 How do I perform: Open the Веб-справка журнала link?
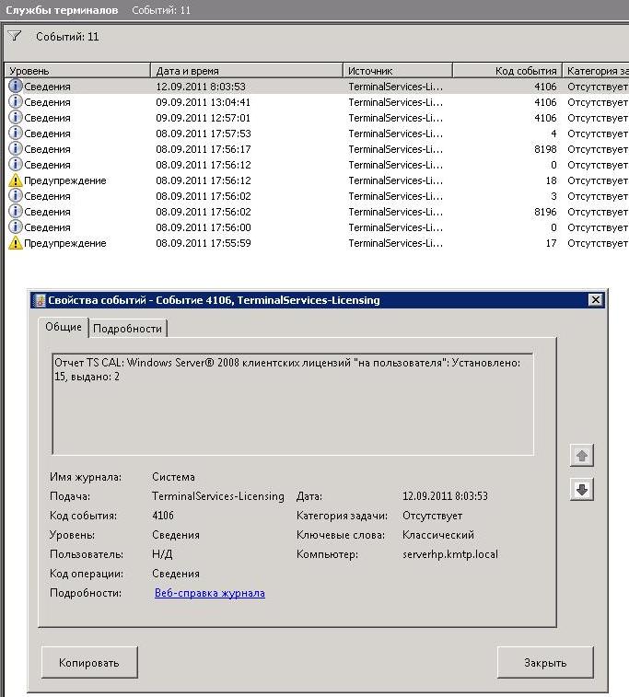click(209, 594)
